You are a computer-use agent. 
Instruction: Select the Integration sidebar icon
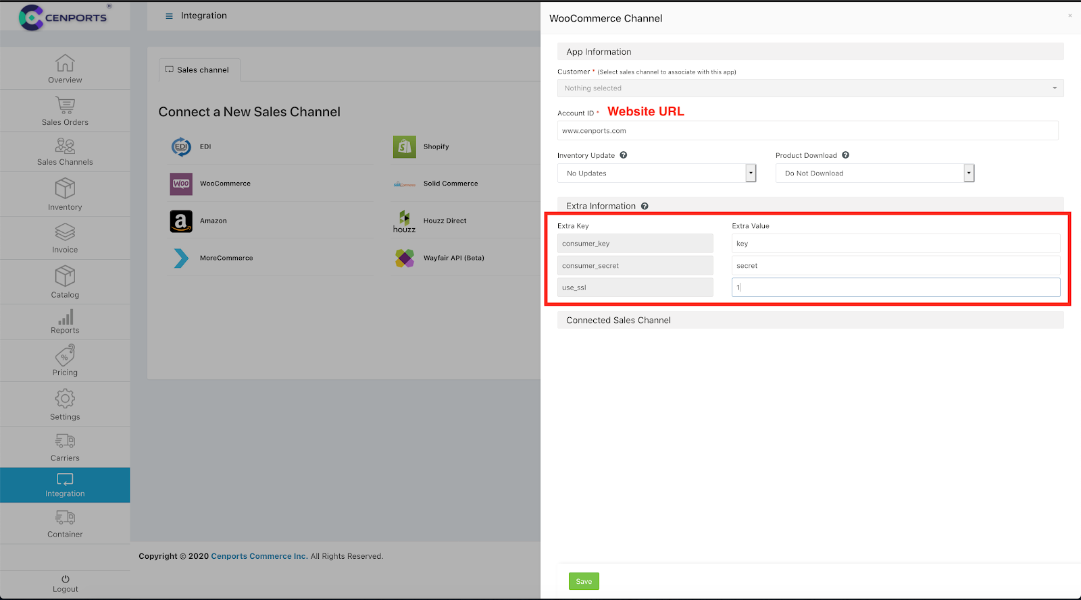[65, 479]
